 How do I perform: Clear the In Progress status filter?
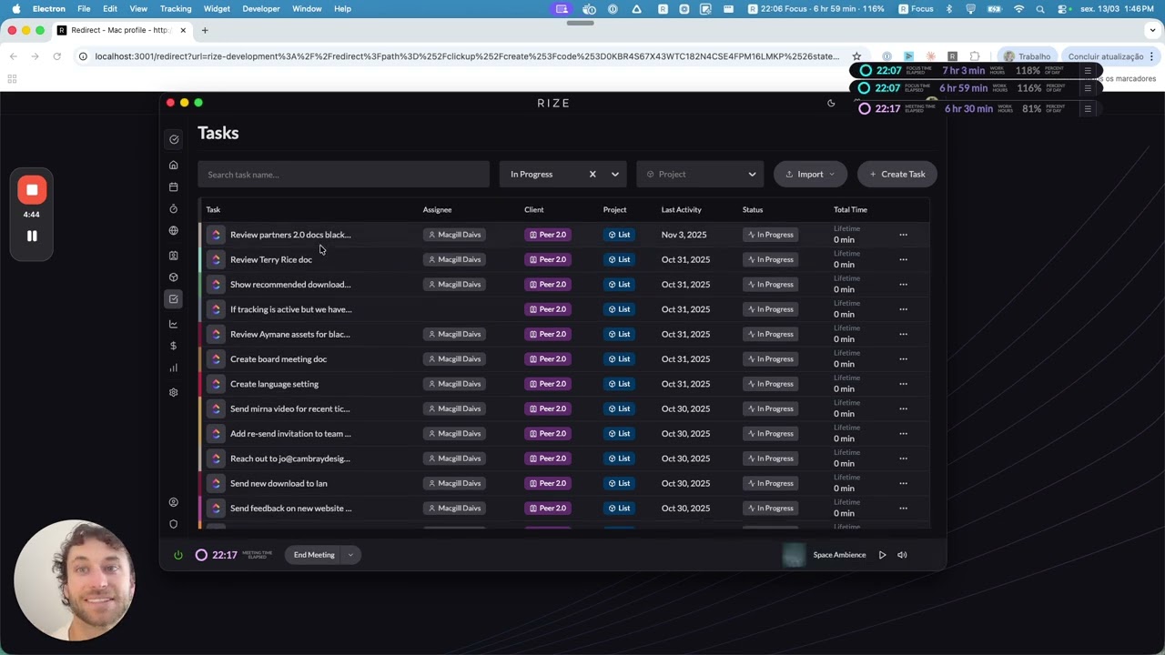coord(593,174)
